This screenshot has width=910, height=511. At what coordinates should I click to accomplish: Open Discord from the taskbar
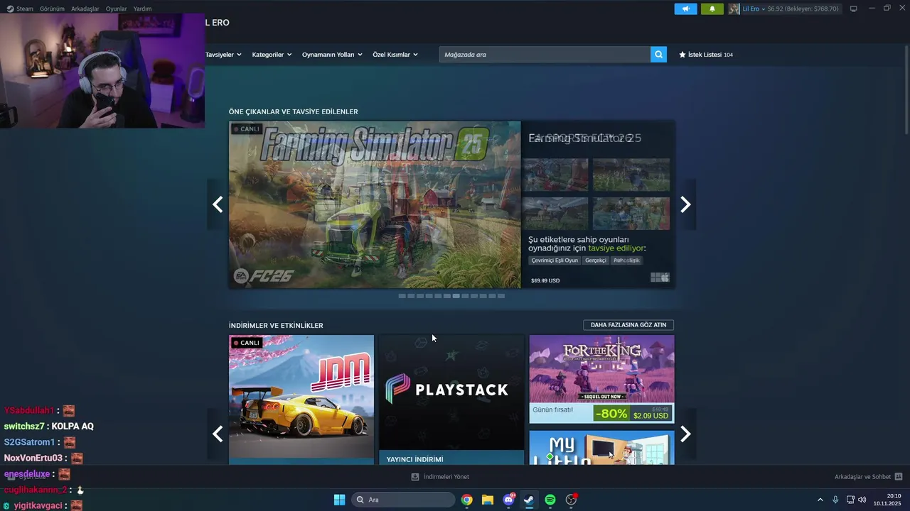(508, 500)
